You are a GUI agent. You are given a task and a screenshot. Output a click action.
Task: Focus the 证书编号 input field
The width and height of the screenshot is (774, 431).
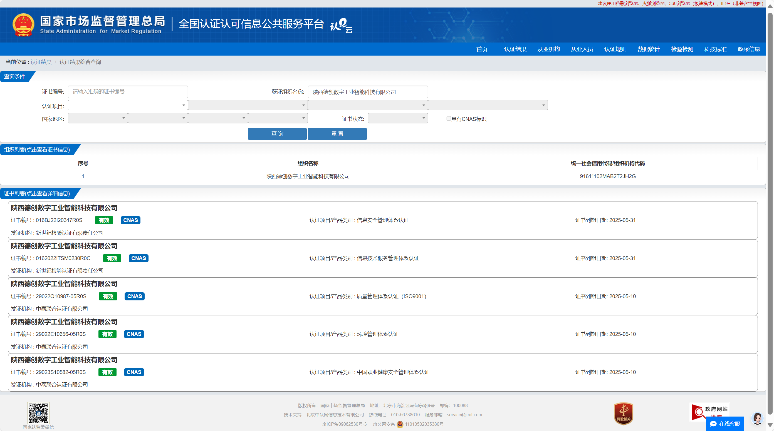(x=128, y=92)
